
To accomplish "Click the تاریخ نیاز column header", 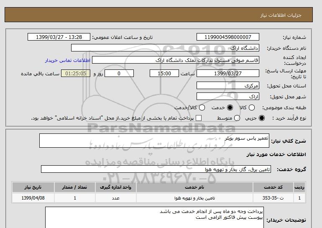I will (33, 187).
